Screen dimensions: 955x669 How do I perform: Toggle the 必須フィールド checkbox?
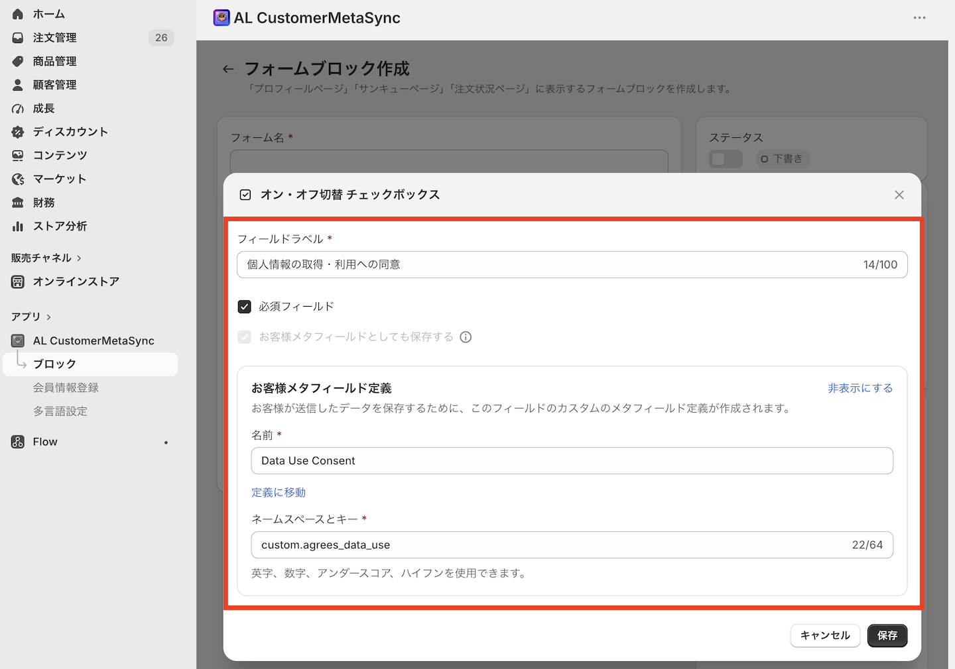pyautogui.click(x=245, y=307)
